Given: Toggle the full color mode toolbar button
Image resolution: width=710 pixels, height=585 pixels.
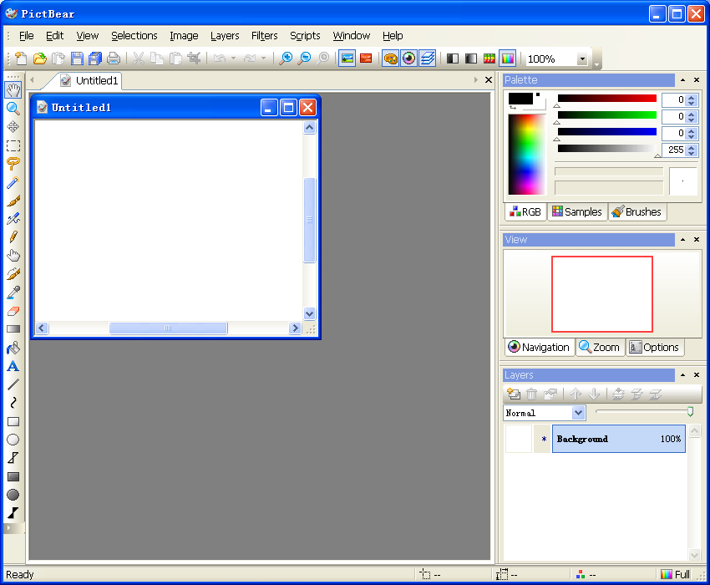Looking at the screenshot, I should tap(508, 58).
